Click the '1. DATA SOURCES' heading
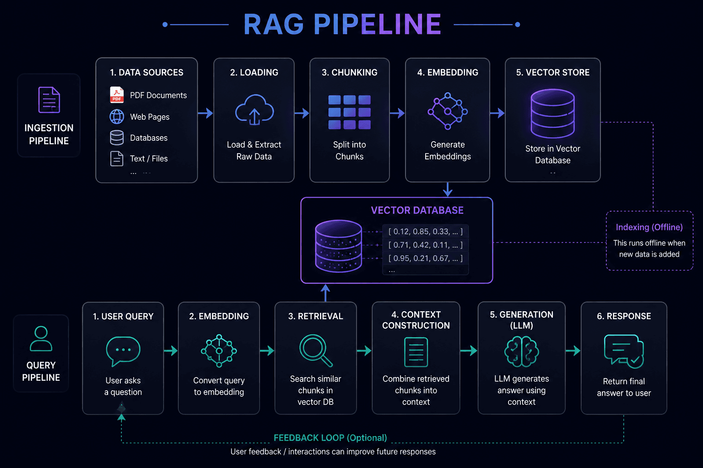The height and width of the screenshot is (468, 703). point(146,72)
